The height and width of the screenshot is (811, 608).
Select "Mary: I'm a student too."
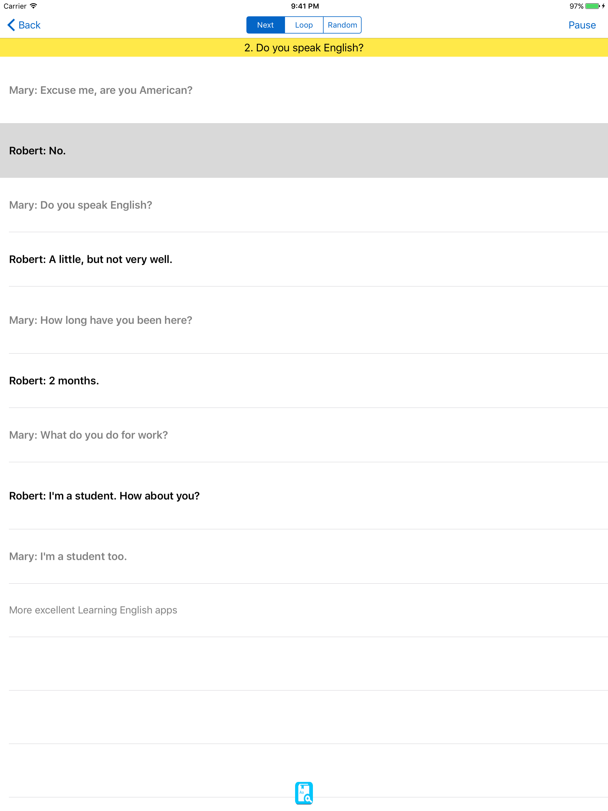click(68, 556)
